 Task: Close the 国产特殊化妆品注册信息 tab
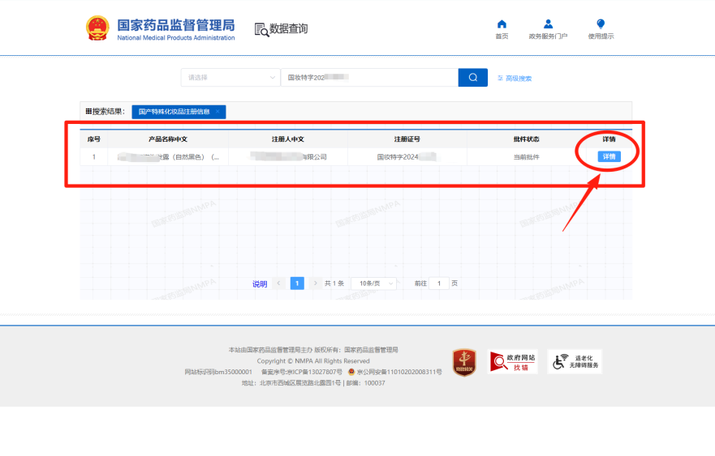218,112
